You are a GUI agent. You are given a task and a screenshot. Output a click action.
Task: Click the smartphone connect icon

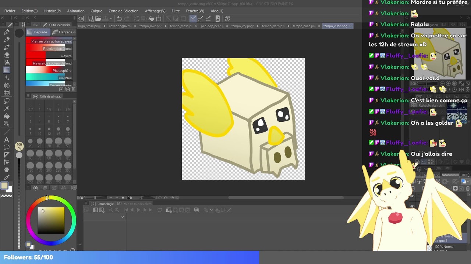tap(217, 19)
